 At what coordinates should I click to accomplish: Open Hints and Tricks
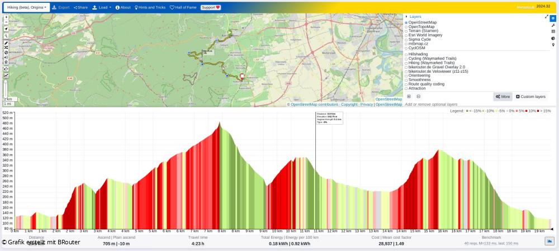pyautogui.click(x=150, y=7)
